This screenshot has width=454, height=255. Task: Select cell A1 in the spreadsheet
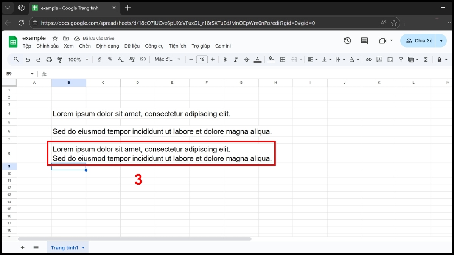coord(34,90)
